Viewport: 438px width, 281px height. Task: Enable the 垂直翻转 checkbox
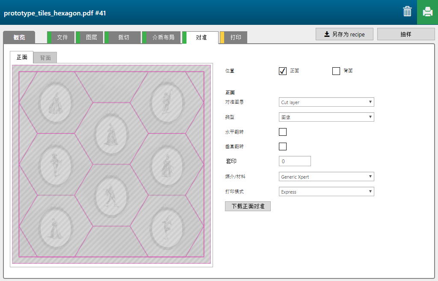point(283,146)
